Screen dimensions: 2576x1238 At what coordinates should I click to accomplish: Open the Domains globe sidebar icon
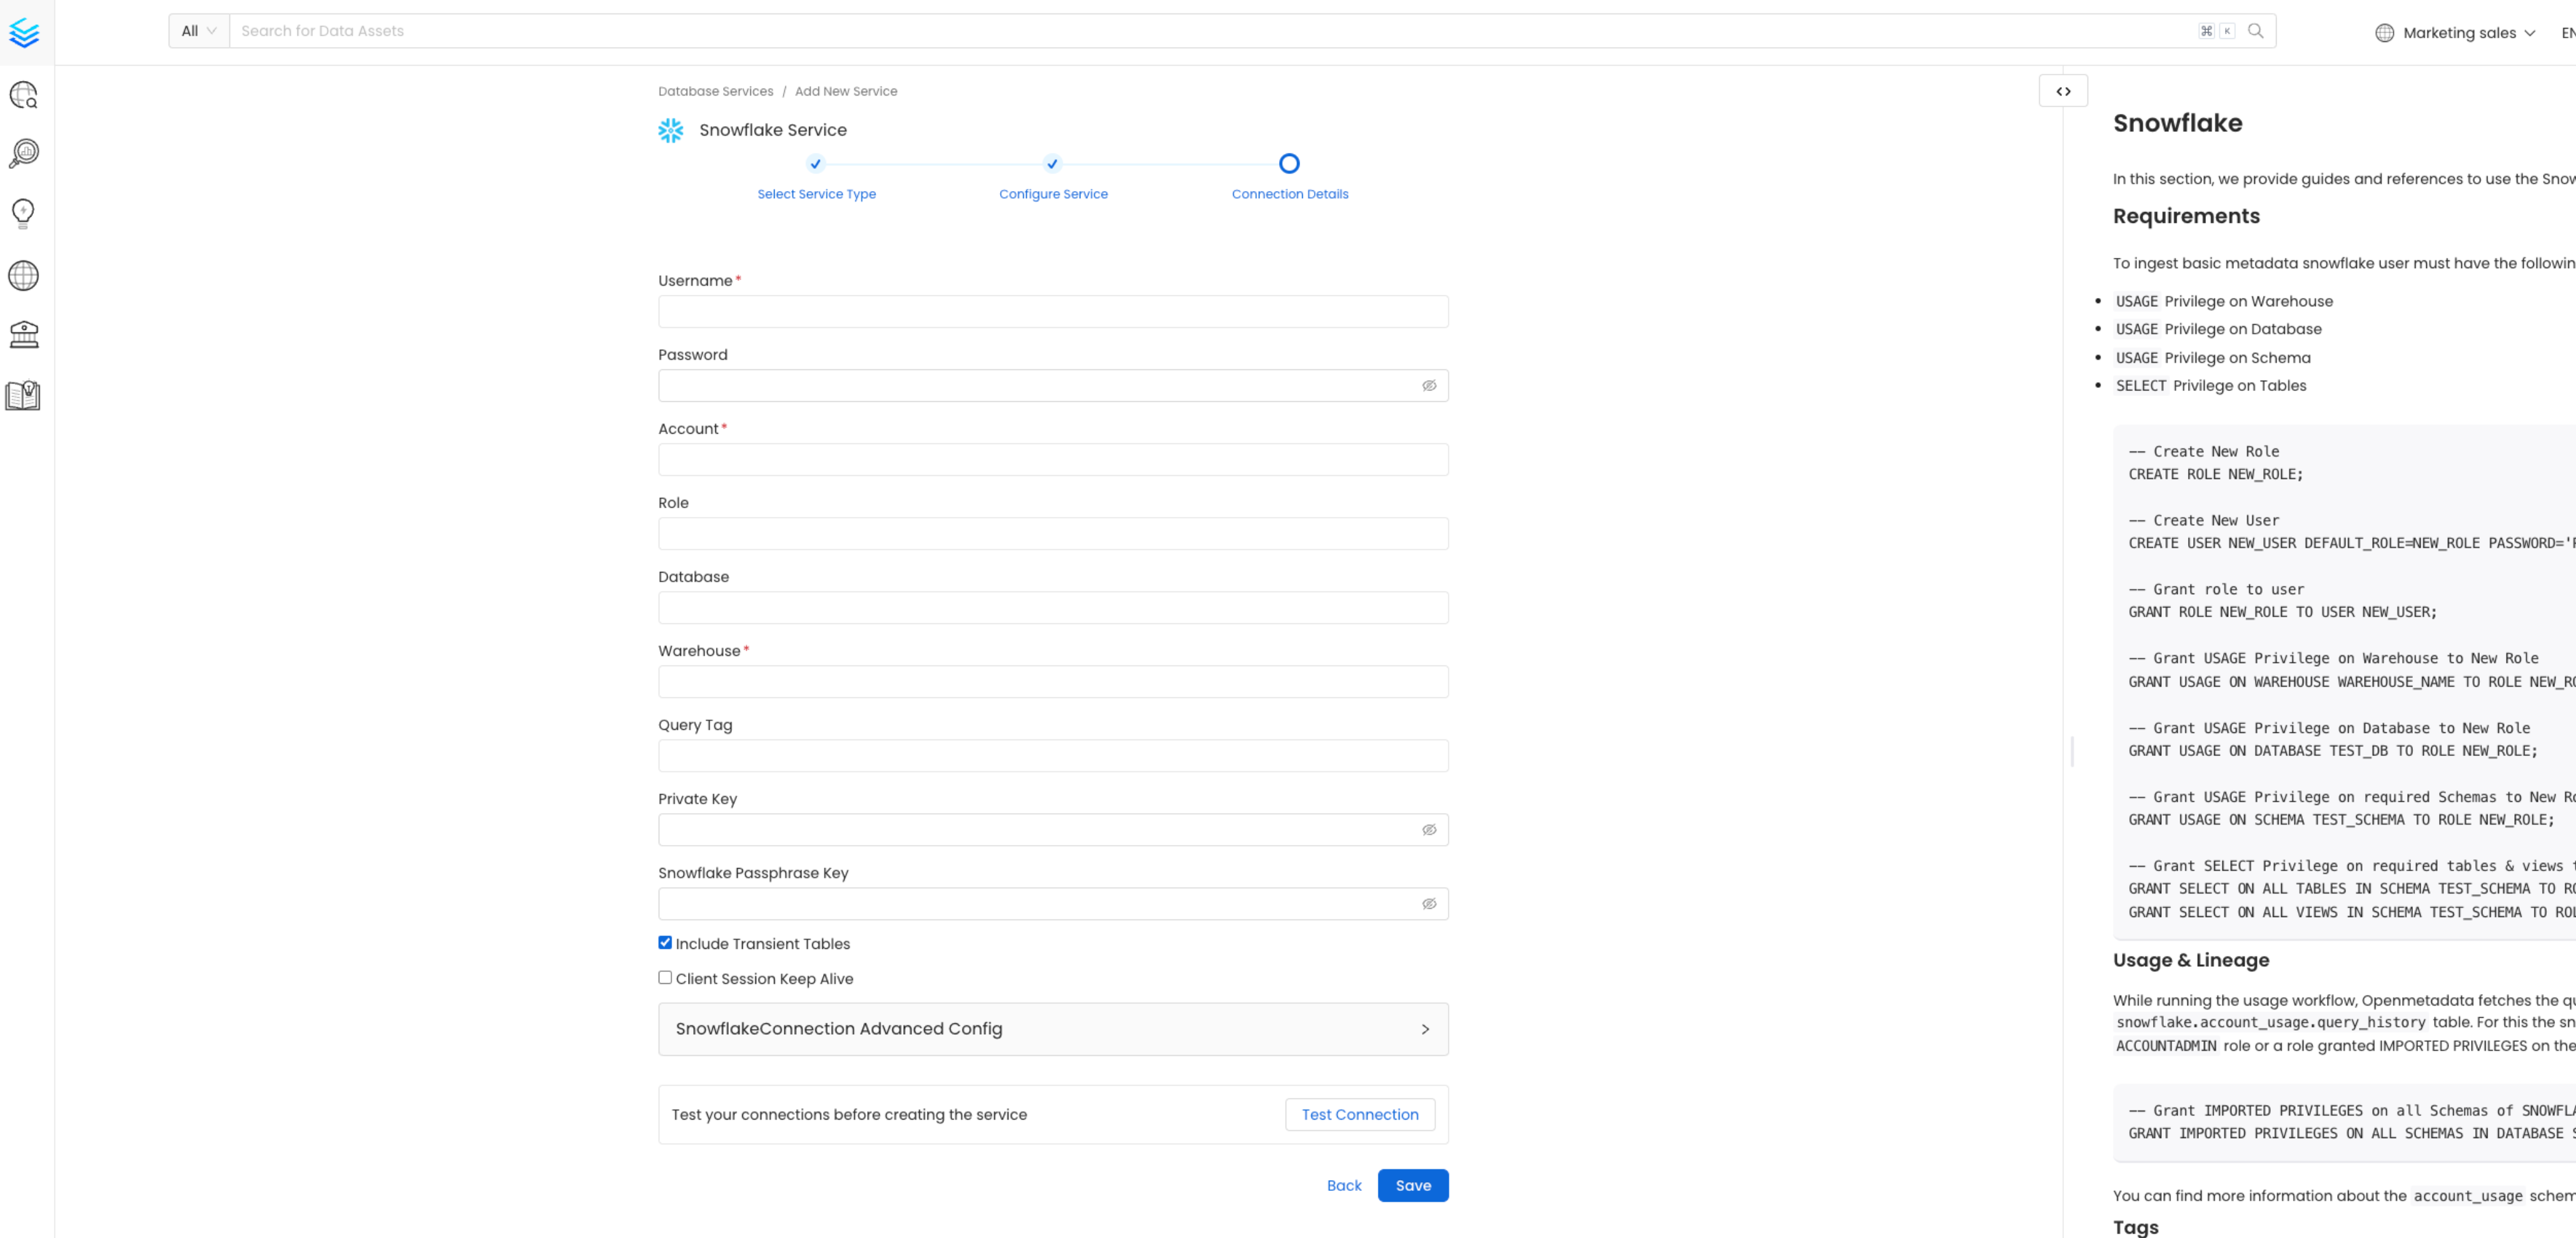[24, 275]
